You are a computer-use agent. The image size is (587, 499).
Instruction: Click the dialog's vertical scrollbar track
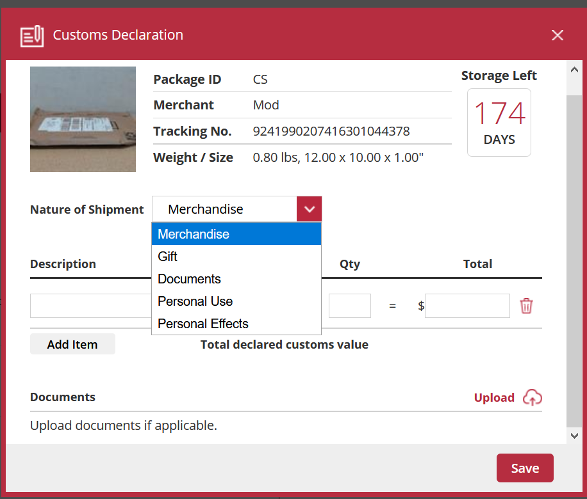point(574,256)
